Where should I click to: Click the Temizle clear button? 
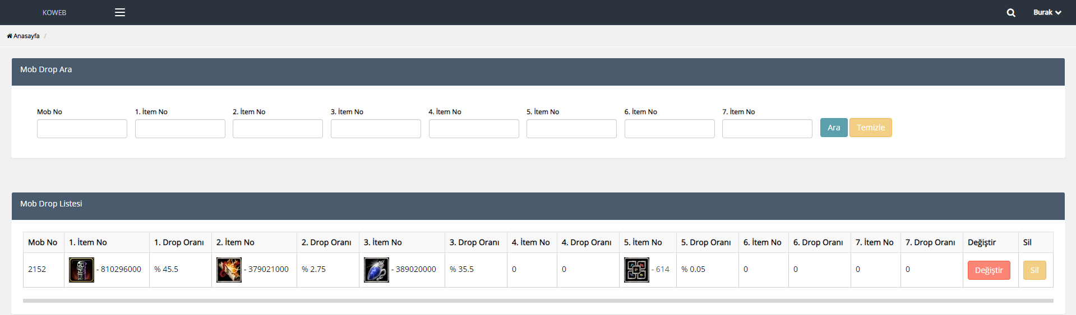tap(871, 128)
